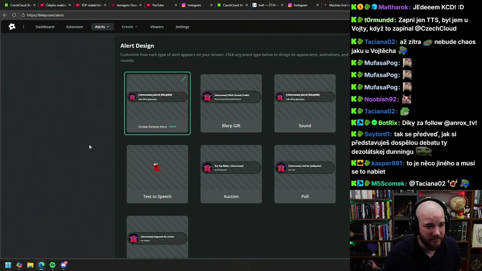Viewport: 482px width, 271px height.
Task: Open the Poll alert design card
Action: (305, 174)
